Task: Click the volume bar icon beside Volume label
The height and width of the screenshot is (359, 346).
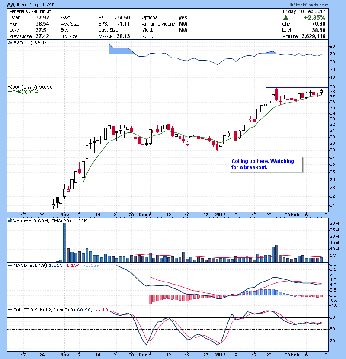Action: click(10, 221)
